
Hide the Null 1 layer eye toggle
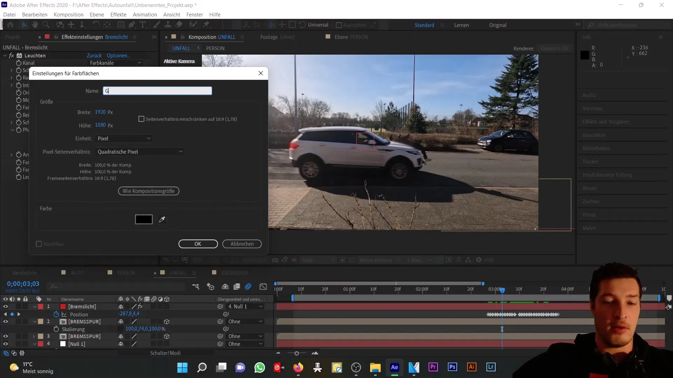tap(5, 344)
